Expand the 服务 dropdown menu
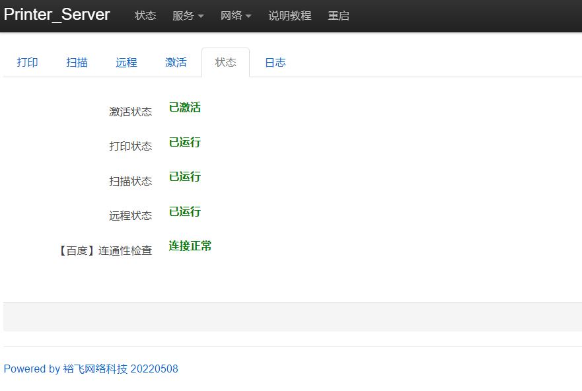The image size is (582, 391). click(188, 16)
